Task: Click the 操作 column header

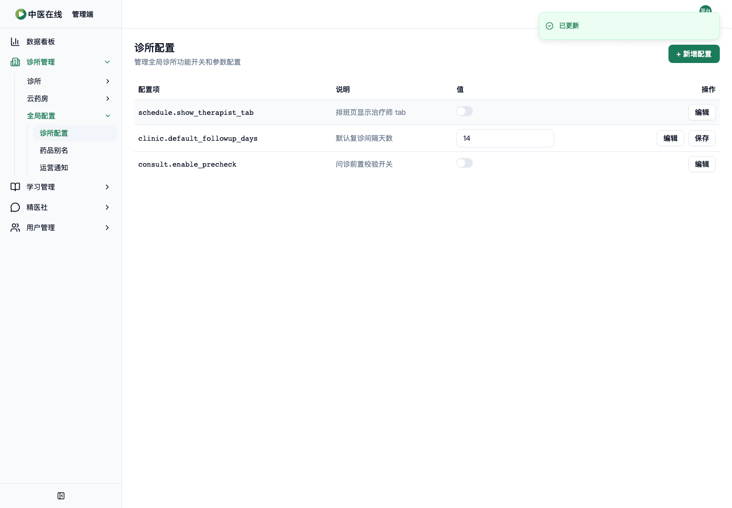Action: 709,89
